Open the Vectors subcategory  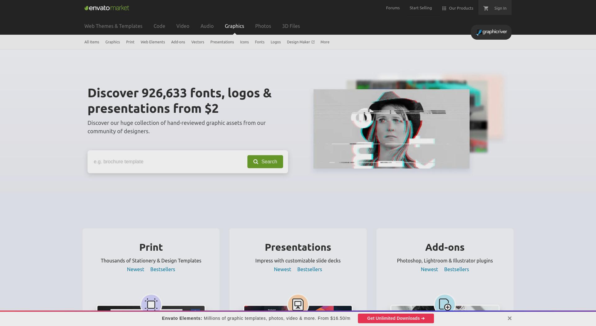(197, 42)
